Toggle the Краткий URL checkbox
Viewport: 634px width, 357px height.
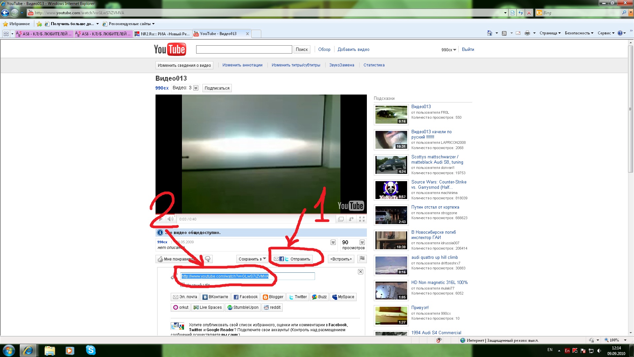[x=183, y=285]
